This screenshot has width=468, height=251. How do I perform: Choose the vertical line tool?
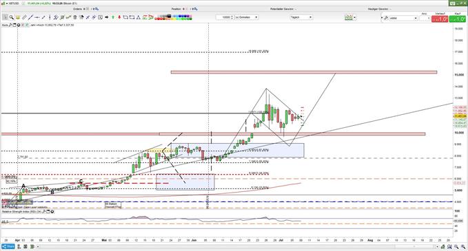pos(50,17)
